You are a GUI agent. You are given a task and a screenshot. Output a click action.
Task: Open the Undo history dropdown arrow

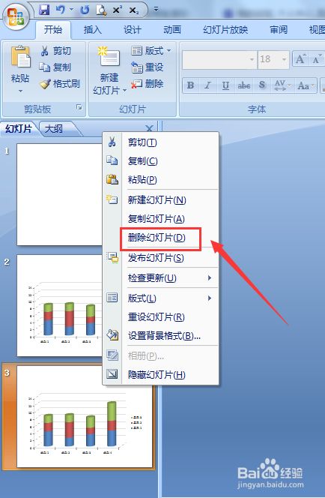click(72, 10)
